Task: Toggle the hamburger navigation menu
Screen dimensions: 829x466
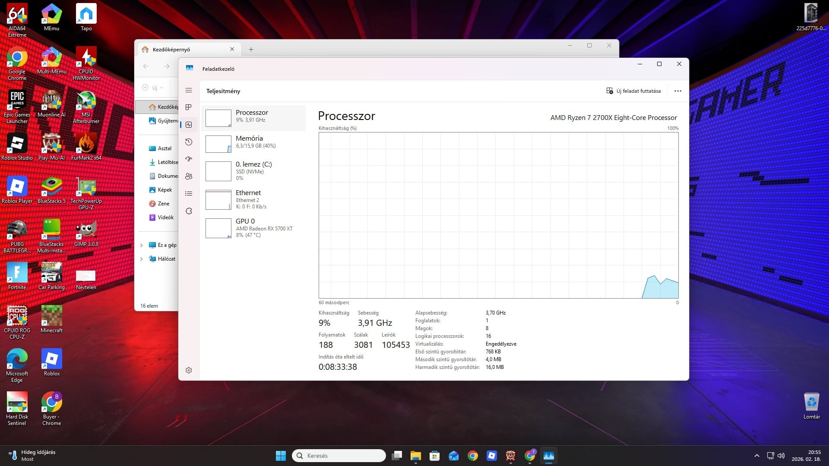Action: pyautogui.click(x=189, y=90)
